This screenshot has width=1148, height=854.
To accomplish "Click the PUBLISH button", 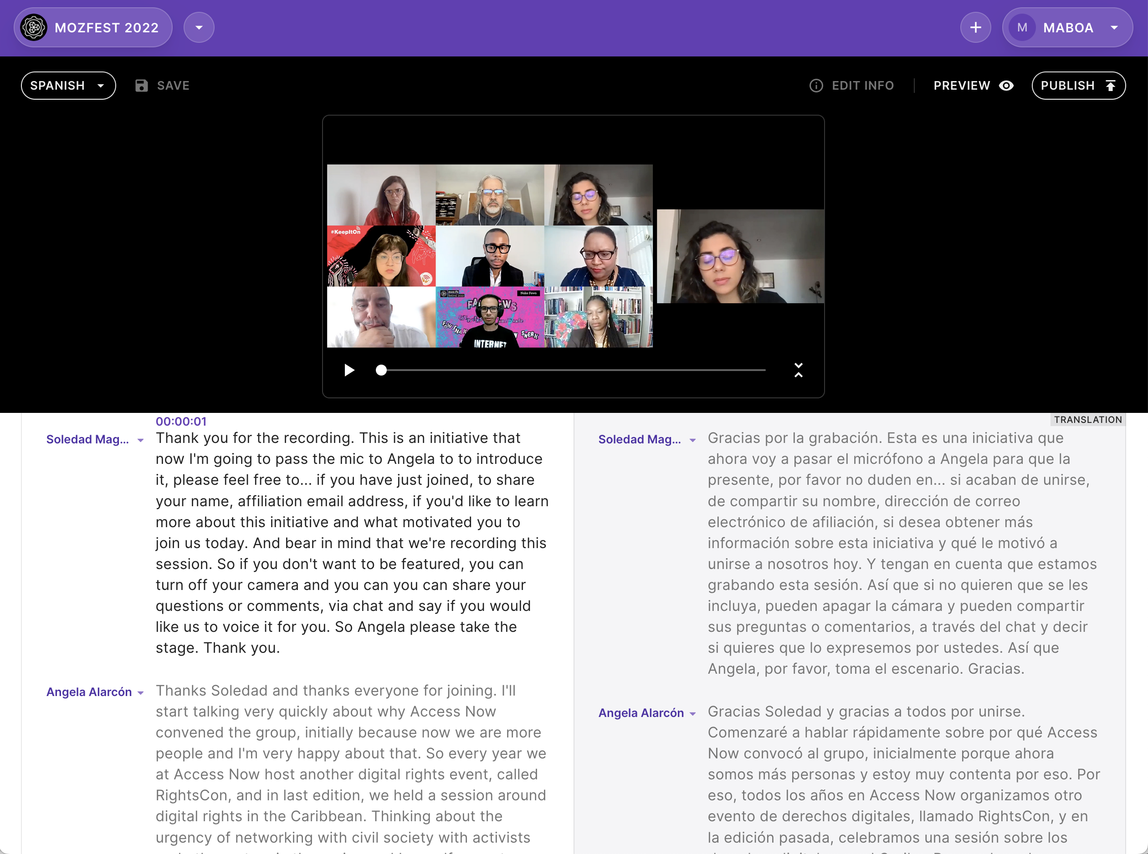I will [x=1078, y=85].
